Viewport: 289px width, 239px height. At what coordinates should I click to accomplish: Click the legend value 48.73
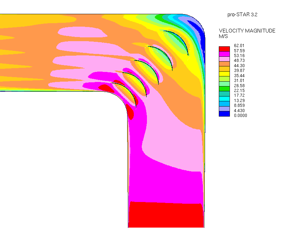coord(239,61)
